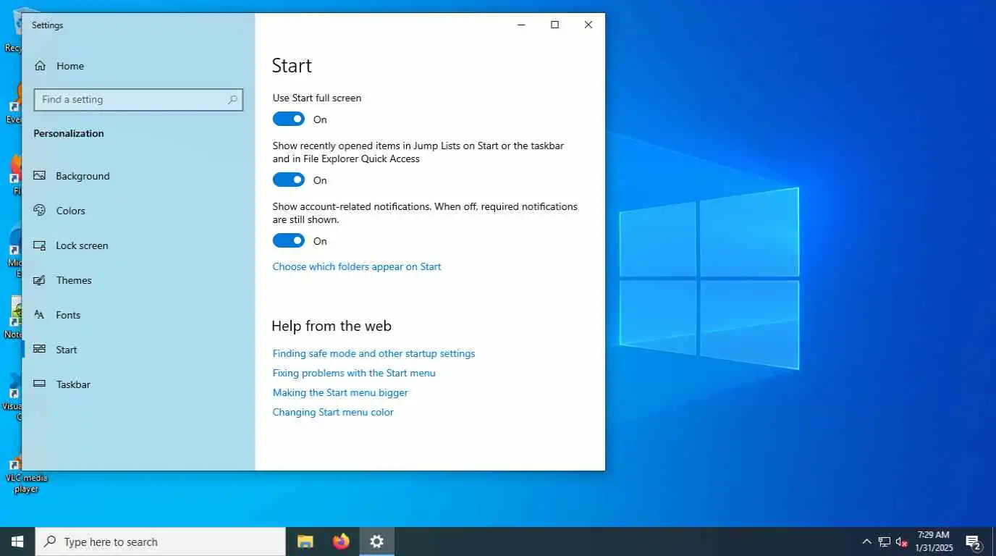This screenshot has width=996, height=556.
Task: Select the Start tiles icon in sidebar
Action: 40,350
